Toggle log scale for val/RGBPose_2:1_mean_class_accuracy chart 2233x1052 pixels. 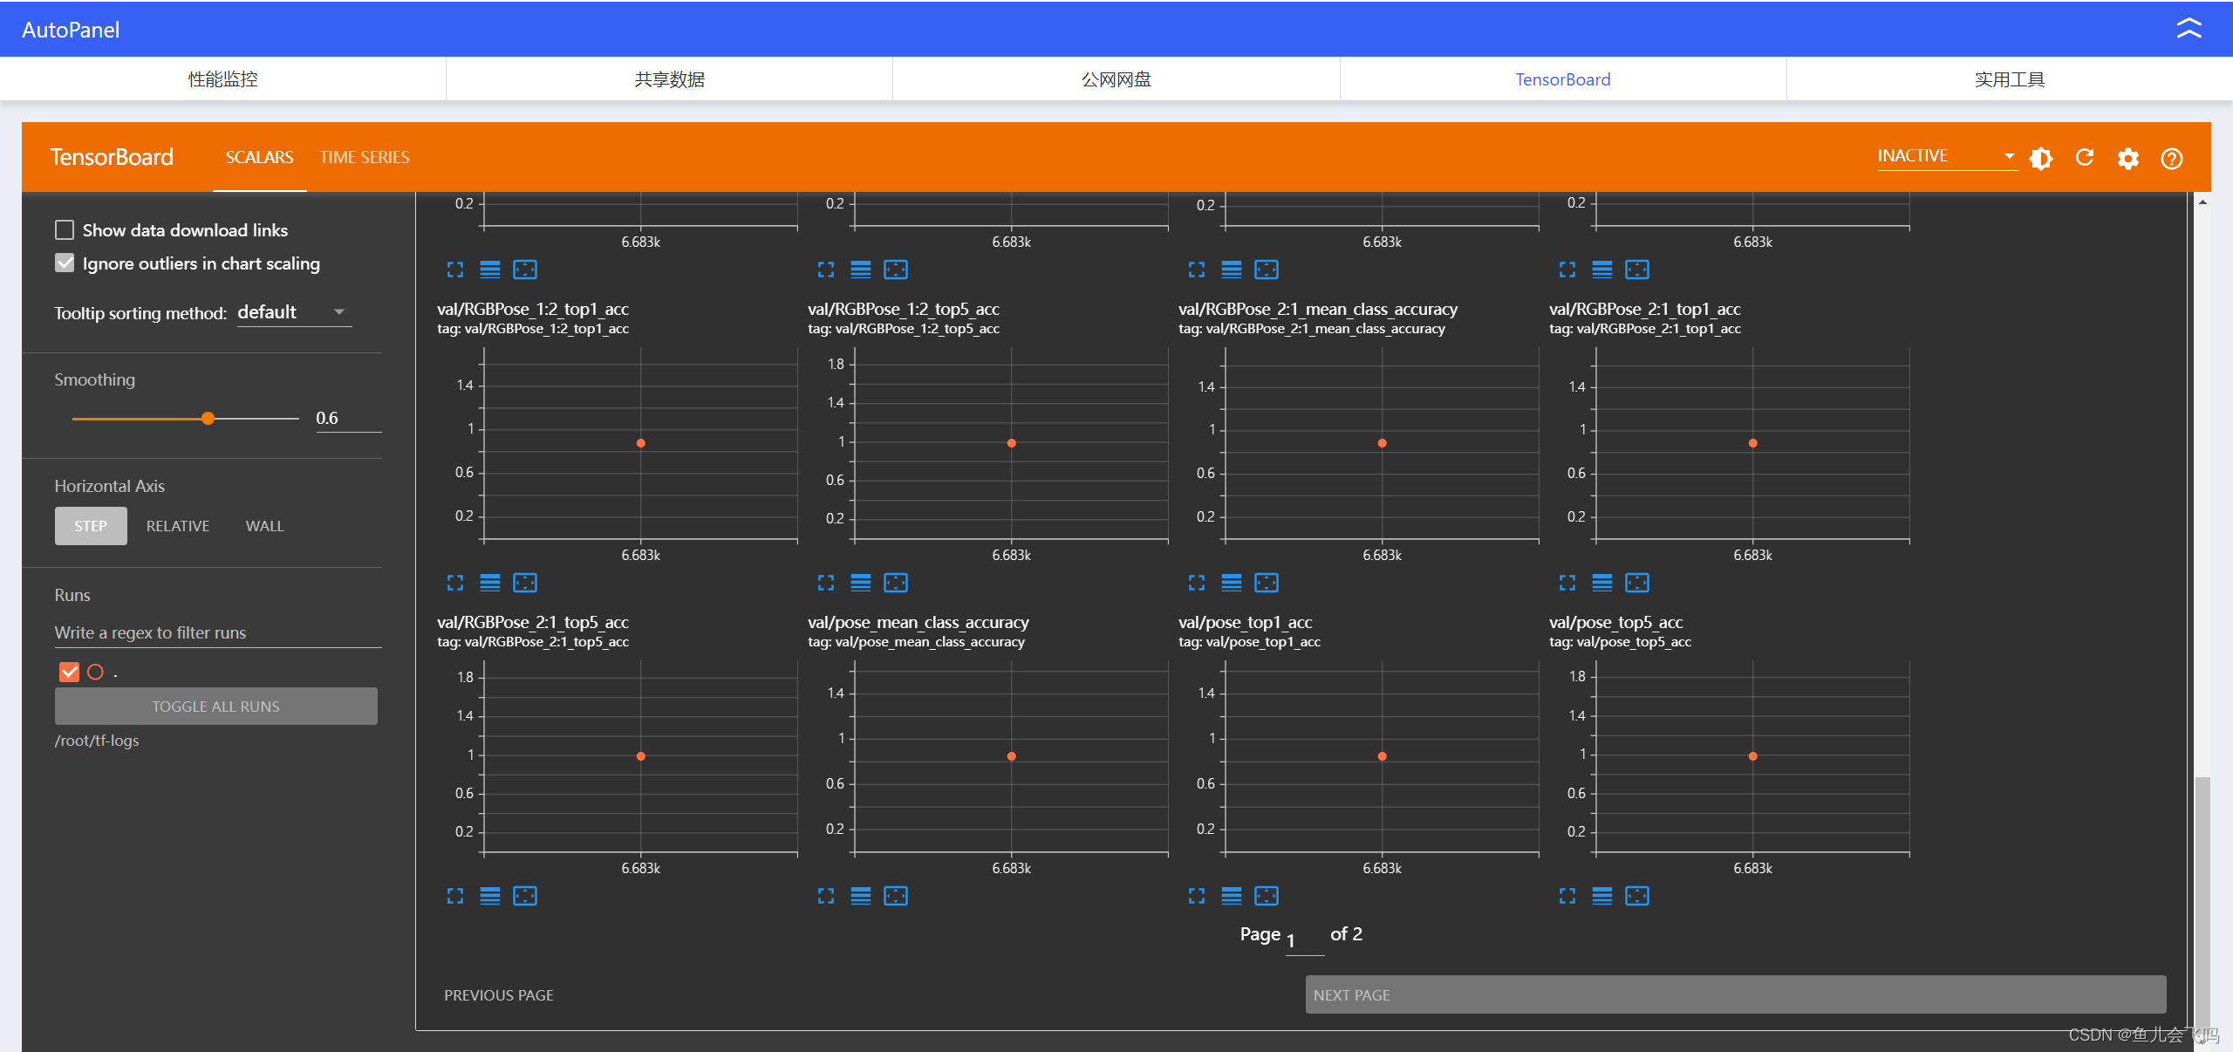[x=1232, y=583]
